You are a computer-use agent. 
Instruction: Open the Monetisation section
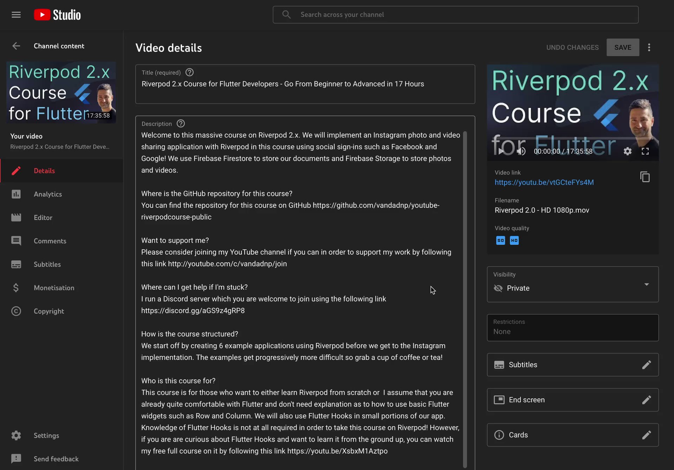pos(62,288)
